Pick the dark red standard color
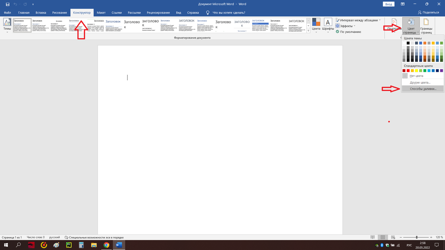445x250 pixels. coord(404,70)
